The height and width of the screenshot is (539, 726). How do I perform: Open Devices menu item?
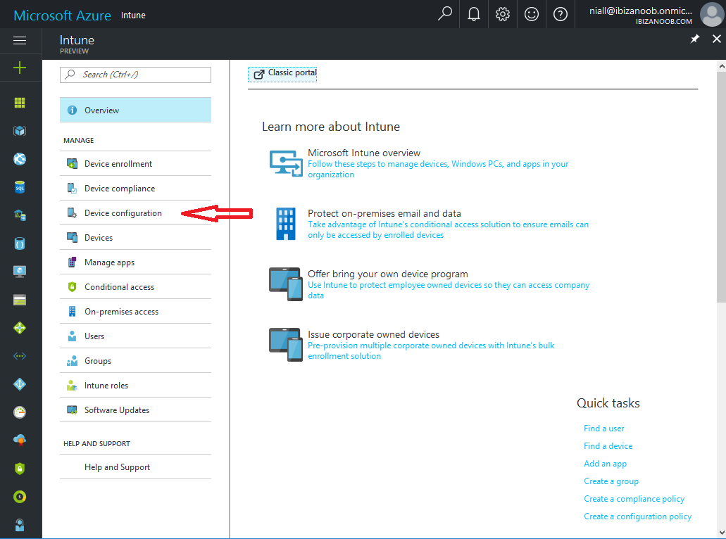point(135,237)
